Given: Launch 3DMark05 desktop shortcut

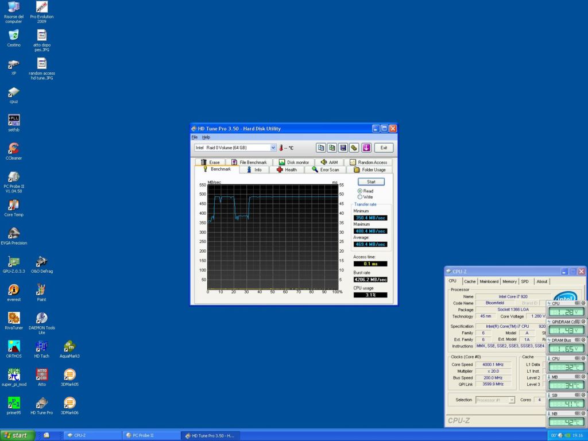Looking at the screenshot, I should 69,377.
